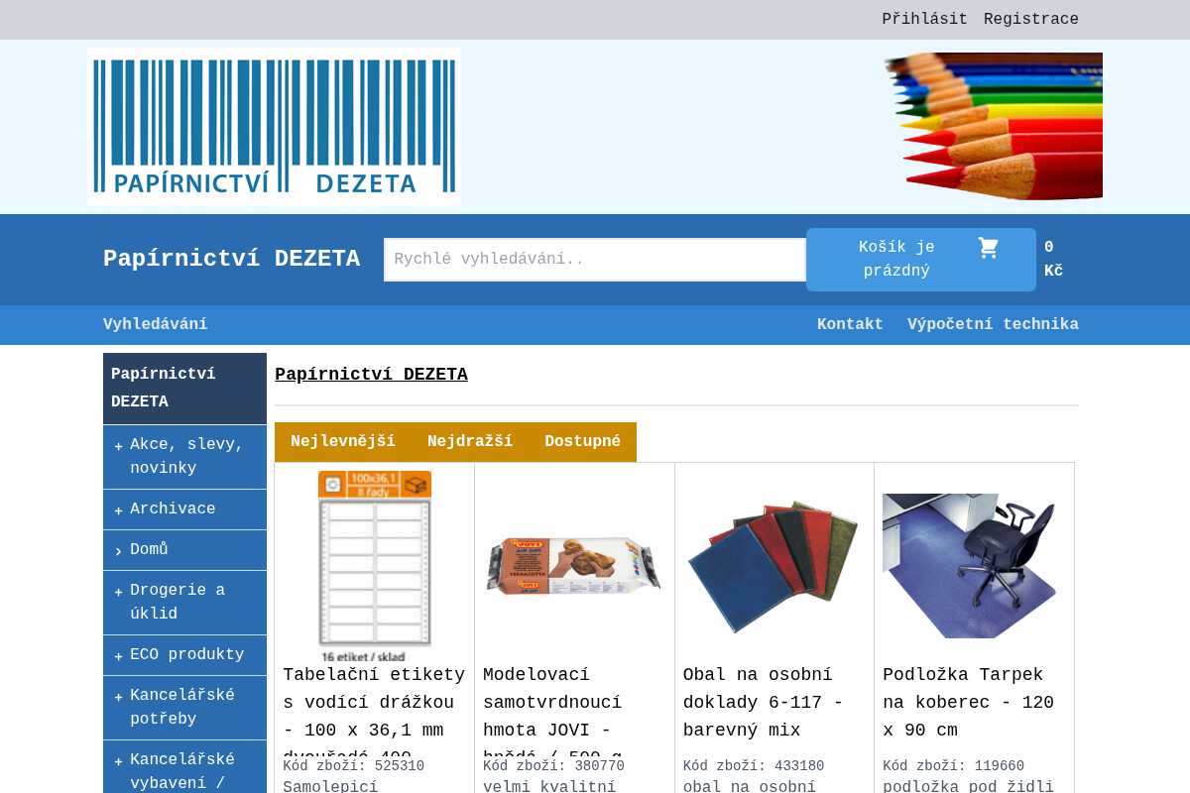Click the chevron next to Domů
The image size is (1190, 793).
coord(118,551)
